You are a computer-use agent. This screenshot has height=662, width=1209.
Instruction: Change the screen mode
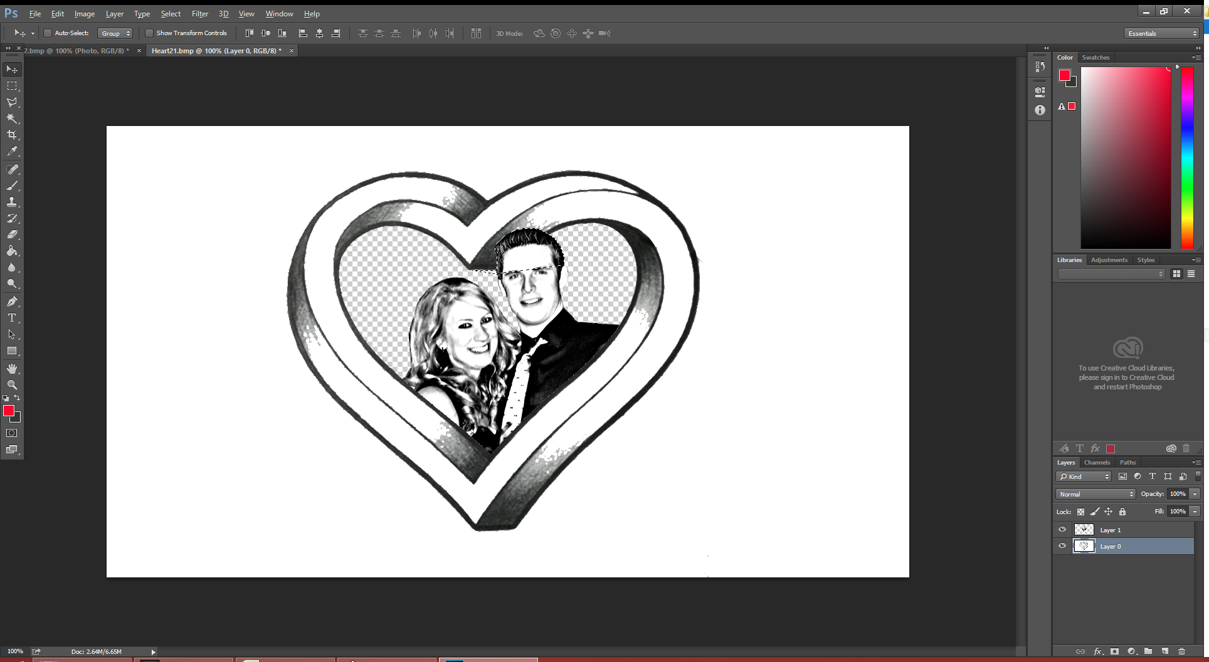coord(12,449)
